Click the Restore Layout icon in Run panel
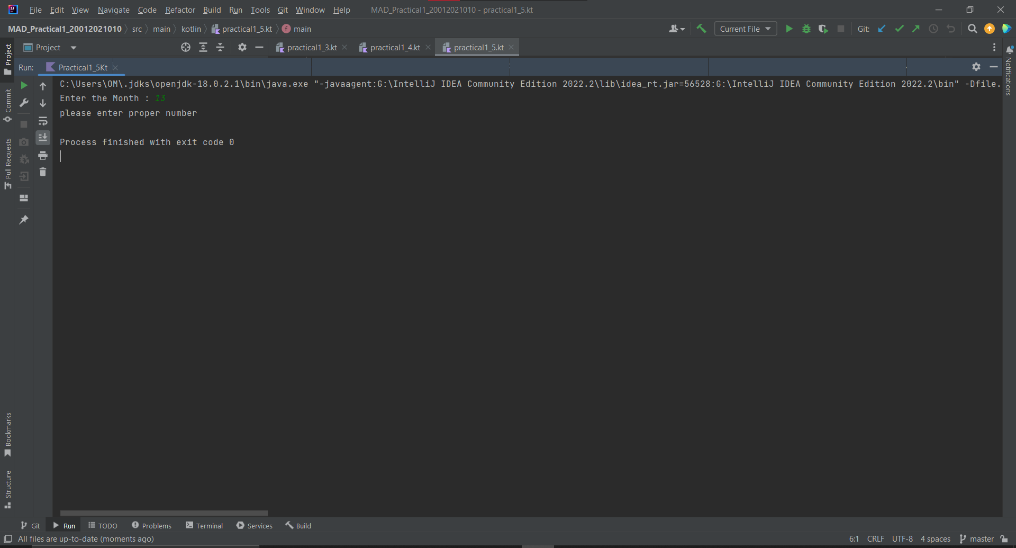This screenshot has width=1016, height=548. pos(24,197)
